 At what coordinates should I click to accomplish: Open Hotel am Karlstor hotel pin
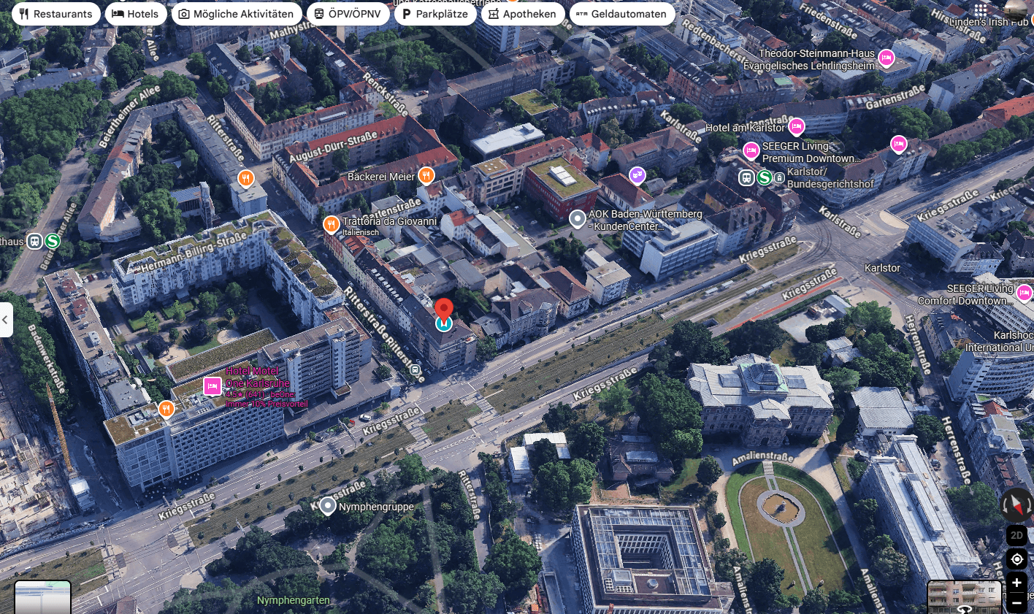pyautogui.click(x=797, y=126)
